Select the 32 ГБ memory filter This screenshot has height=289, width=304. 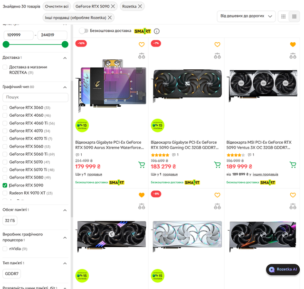coord(10,221)
